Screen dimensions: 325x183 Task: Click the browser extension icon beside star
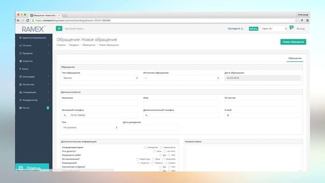tap(302, 20)
